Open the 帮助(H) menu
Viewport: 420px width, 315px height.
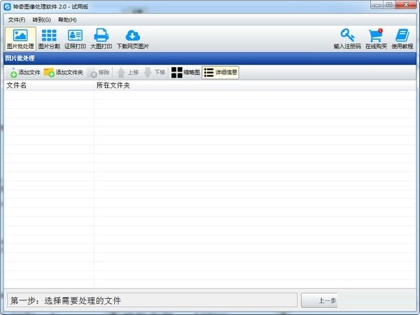(x=68, y=20)
